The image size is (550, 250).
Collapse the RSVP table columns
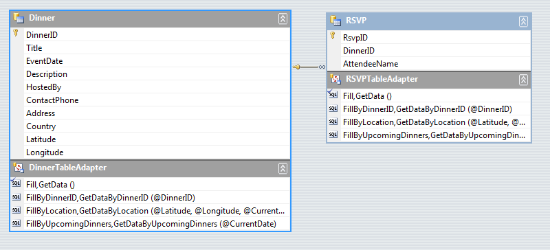pos(523,21)
